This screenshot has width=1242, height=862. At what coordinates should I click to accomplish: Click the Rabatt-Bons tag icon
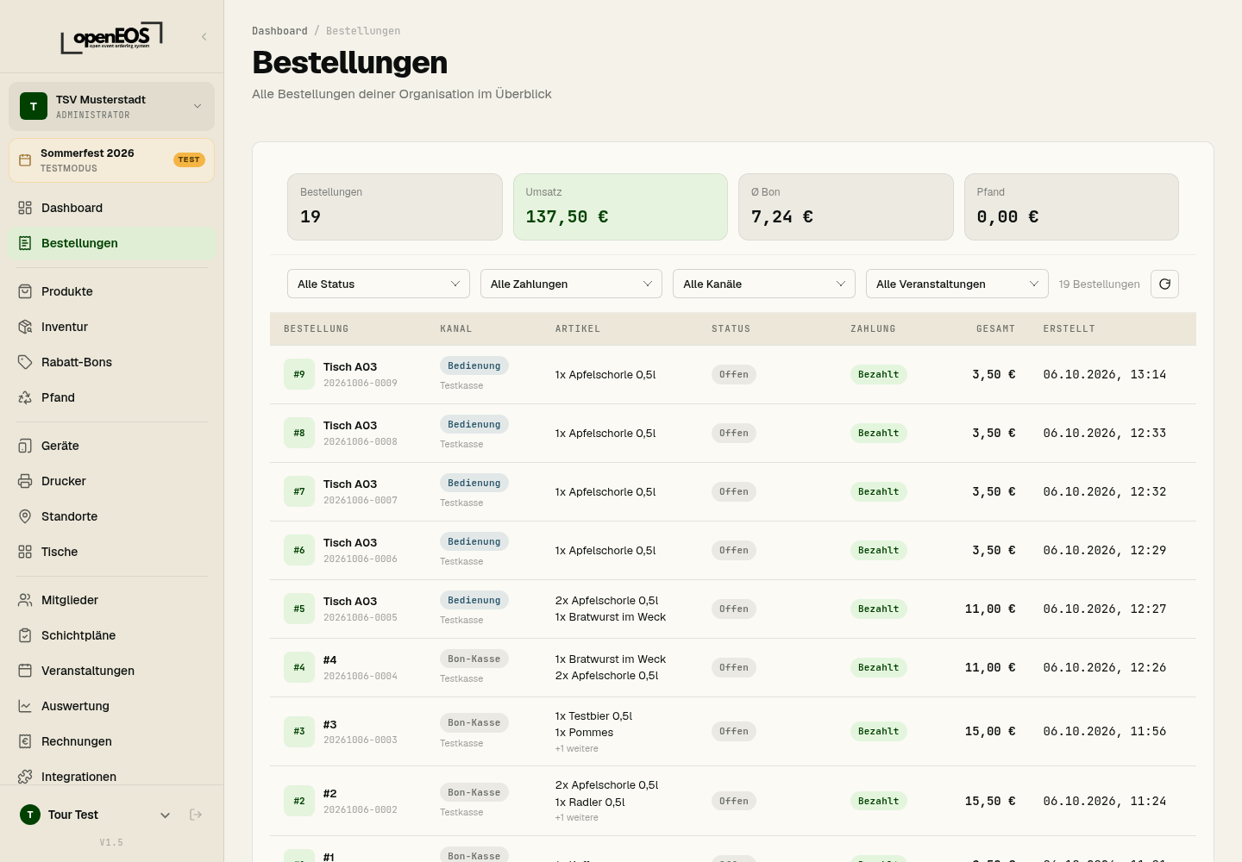[25, 362]
